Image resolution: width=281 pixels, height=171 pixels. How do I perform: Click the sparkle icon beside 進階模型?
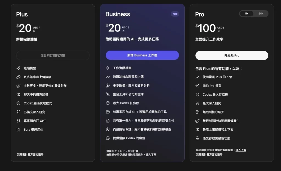coord(18,68)
